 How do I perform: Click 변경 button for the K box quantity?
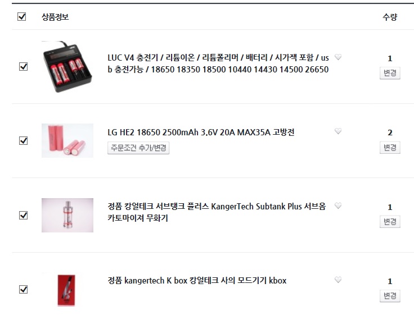(390, 296)
